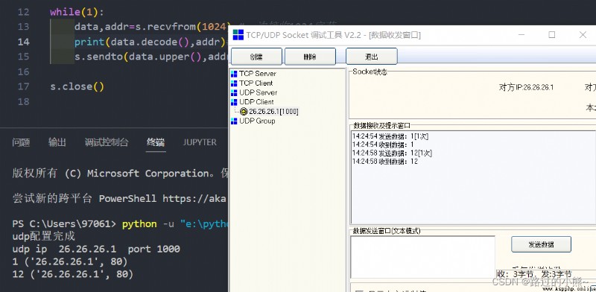The width and height of the screenshot is (596, 292).
Task: Switch to the 输出 (Output) tab
Action: click(x=57, y=142)
